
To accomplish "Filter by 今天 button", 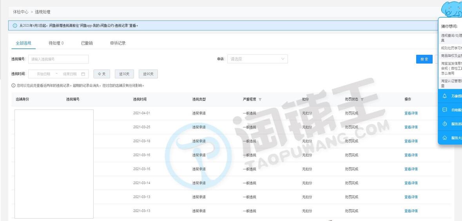I will click(x=101, y=74).
